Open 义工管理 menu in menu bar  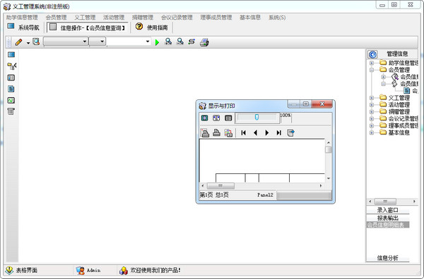[85, 18]
